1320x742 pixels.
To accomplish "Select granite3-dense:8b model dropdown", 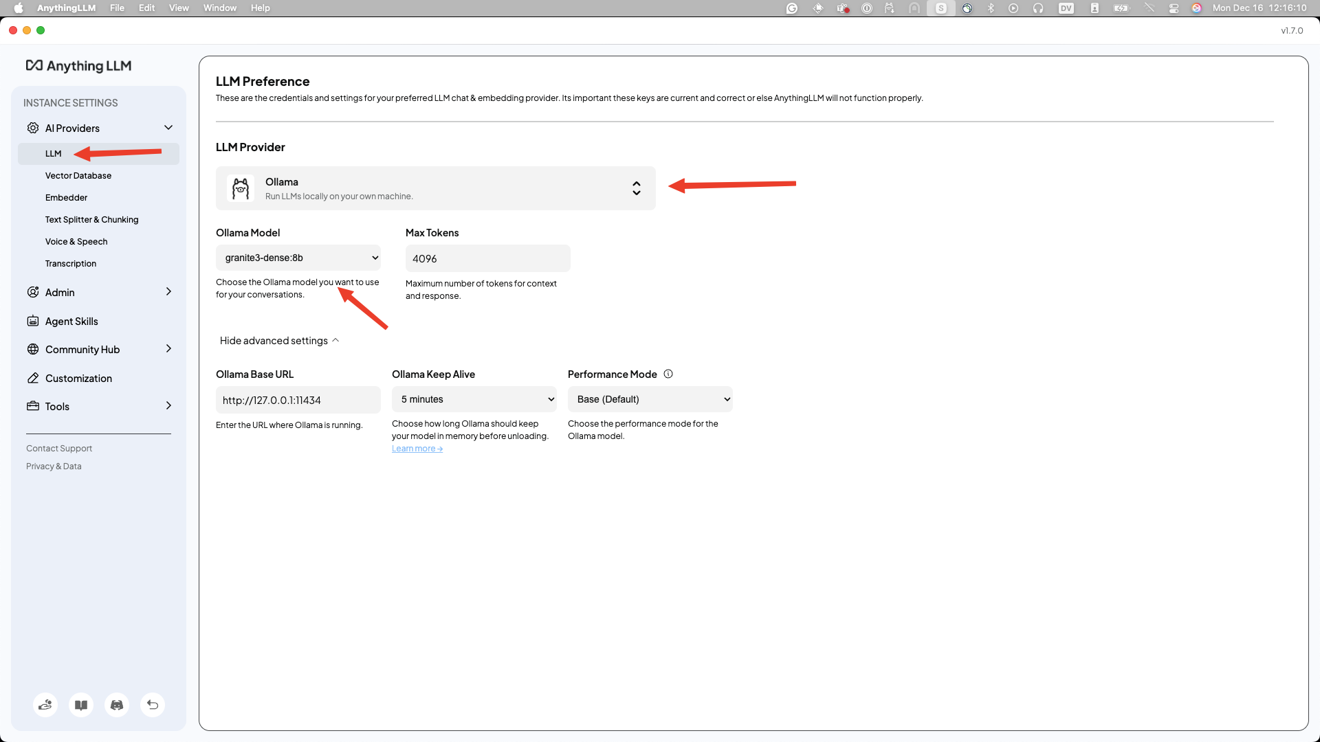I will pyautogui.click(x=298, y=258).
